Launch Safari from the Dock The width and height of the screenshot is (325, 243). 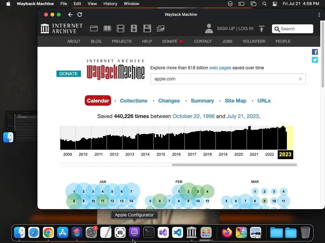(x=34, y=233)
